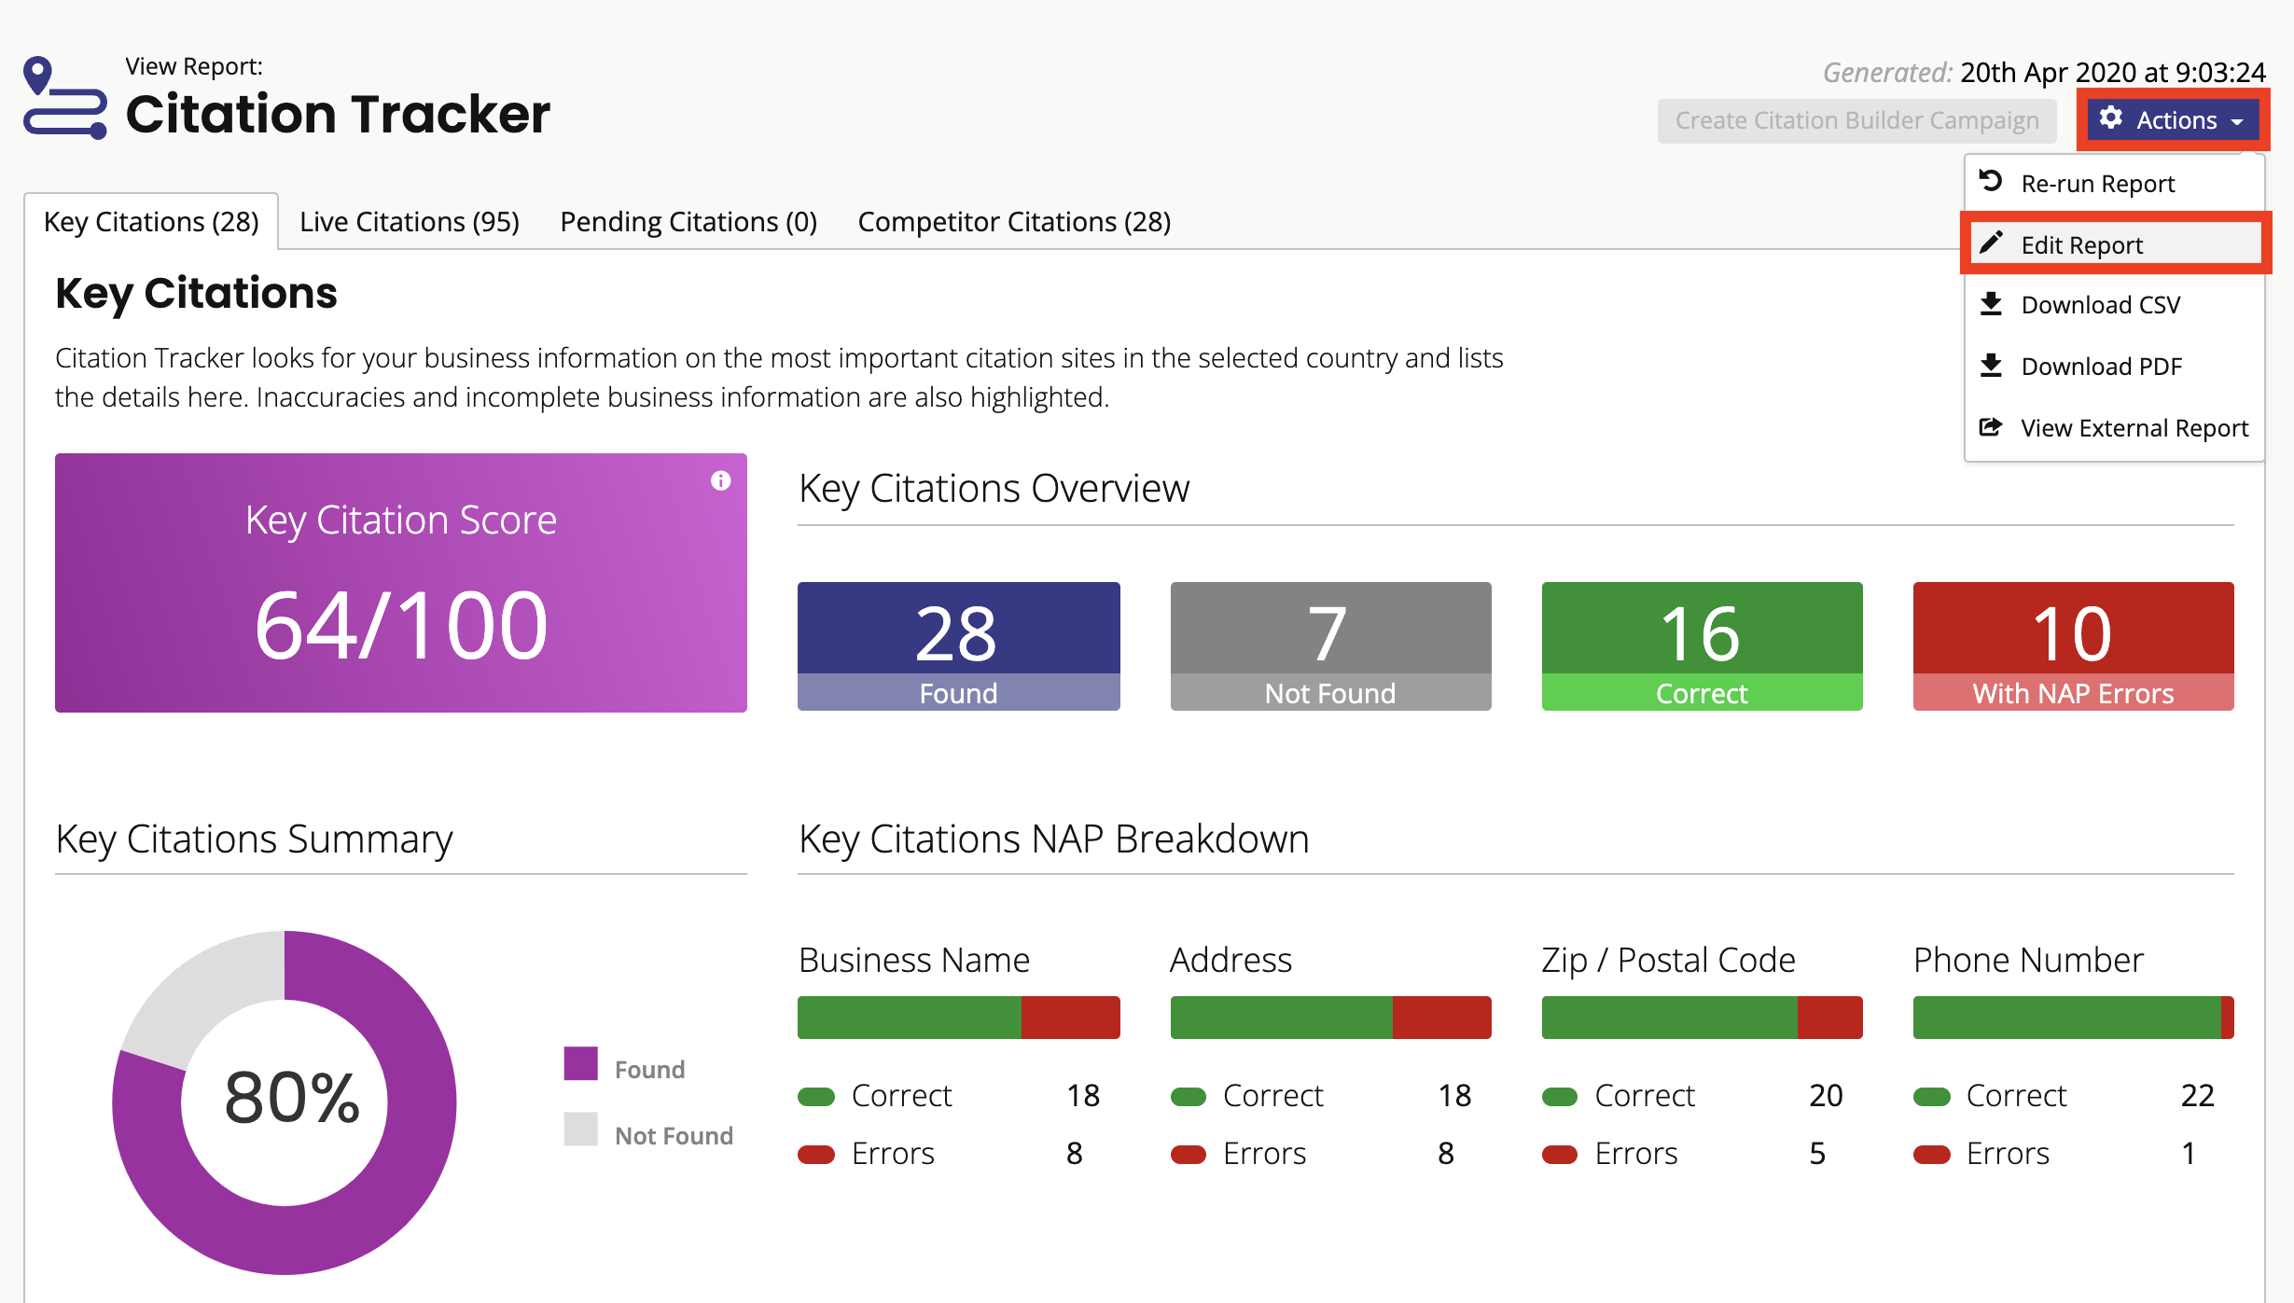Select Download PDF menu entry
The height and width of the screenshot is (1303, 2294).
[2114, 367]
